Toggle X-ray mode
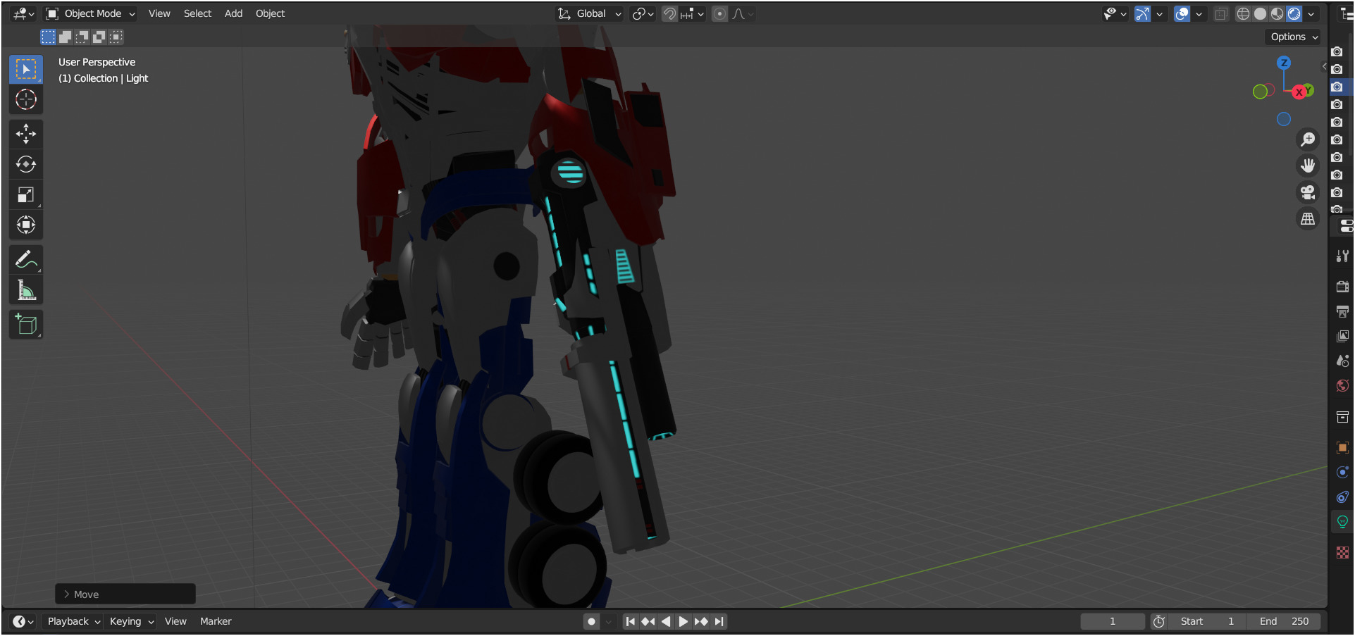1355x636 pixels. pyautogui.click(x=1221, y=13)
